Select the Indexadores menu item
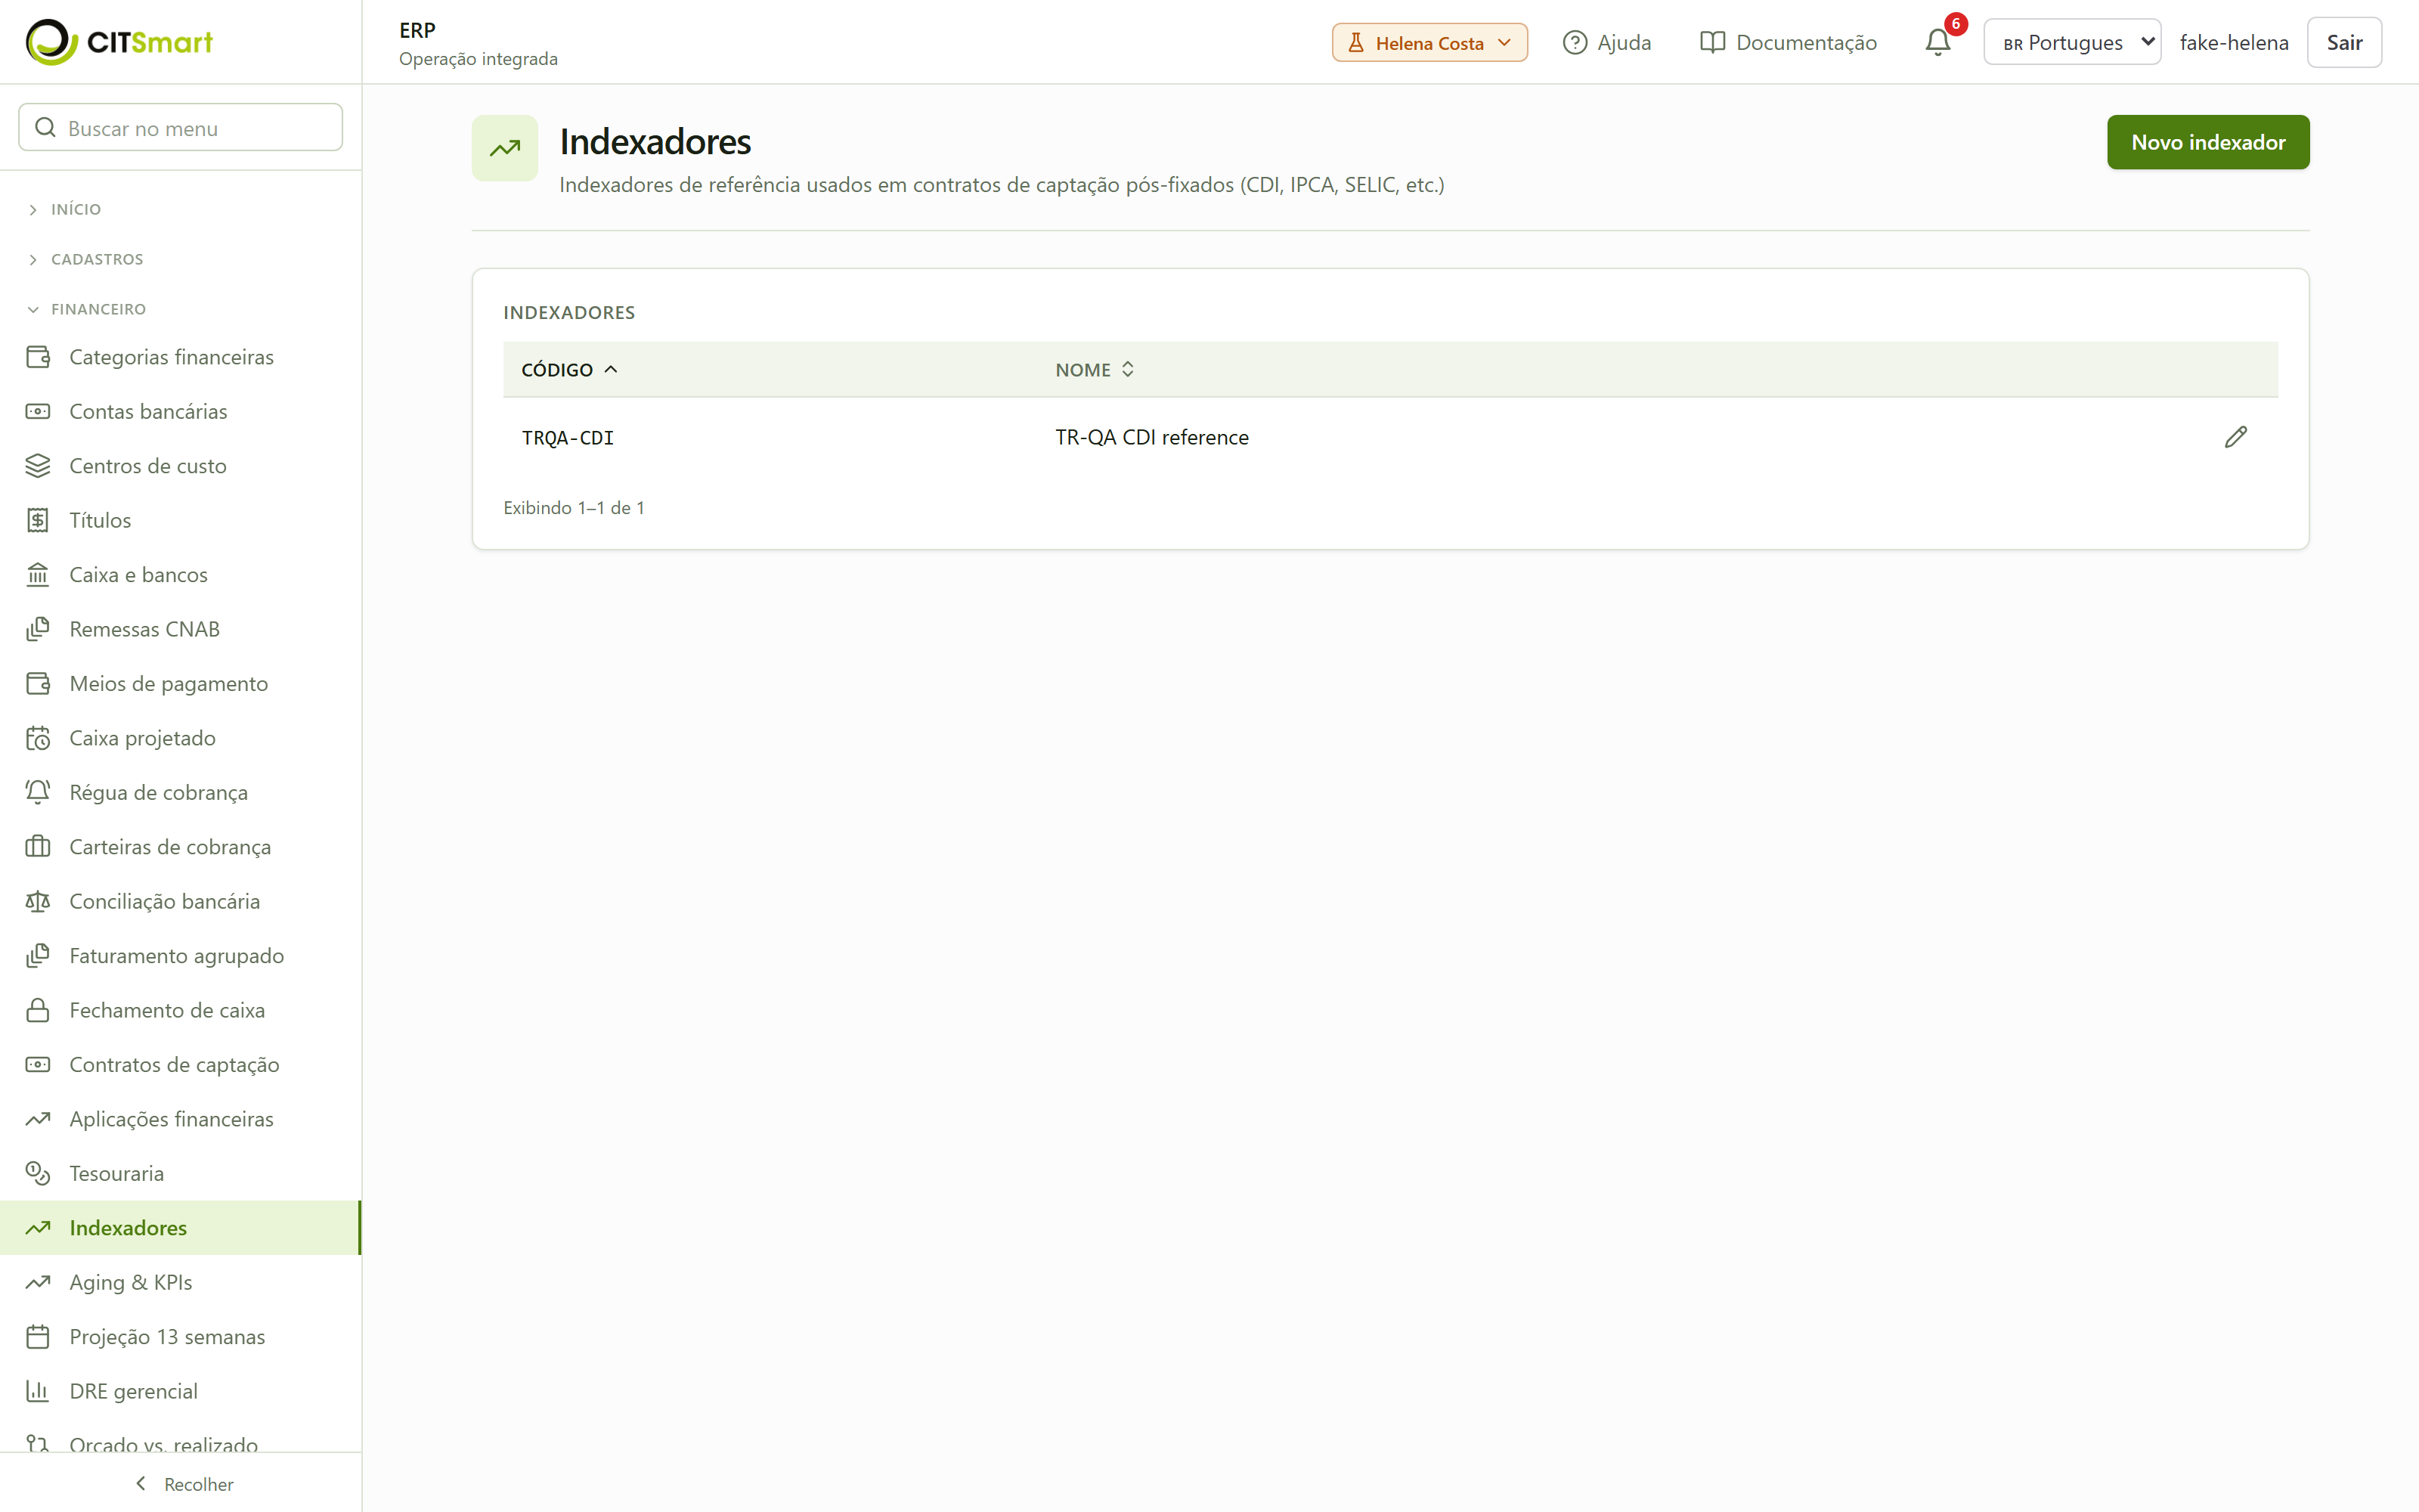Screen dimensions: 2419x1512 pyautogui.click(x=180, y=1228)
